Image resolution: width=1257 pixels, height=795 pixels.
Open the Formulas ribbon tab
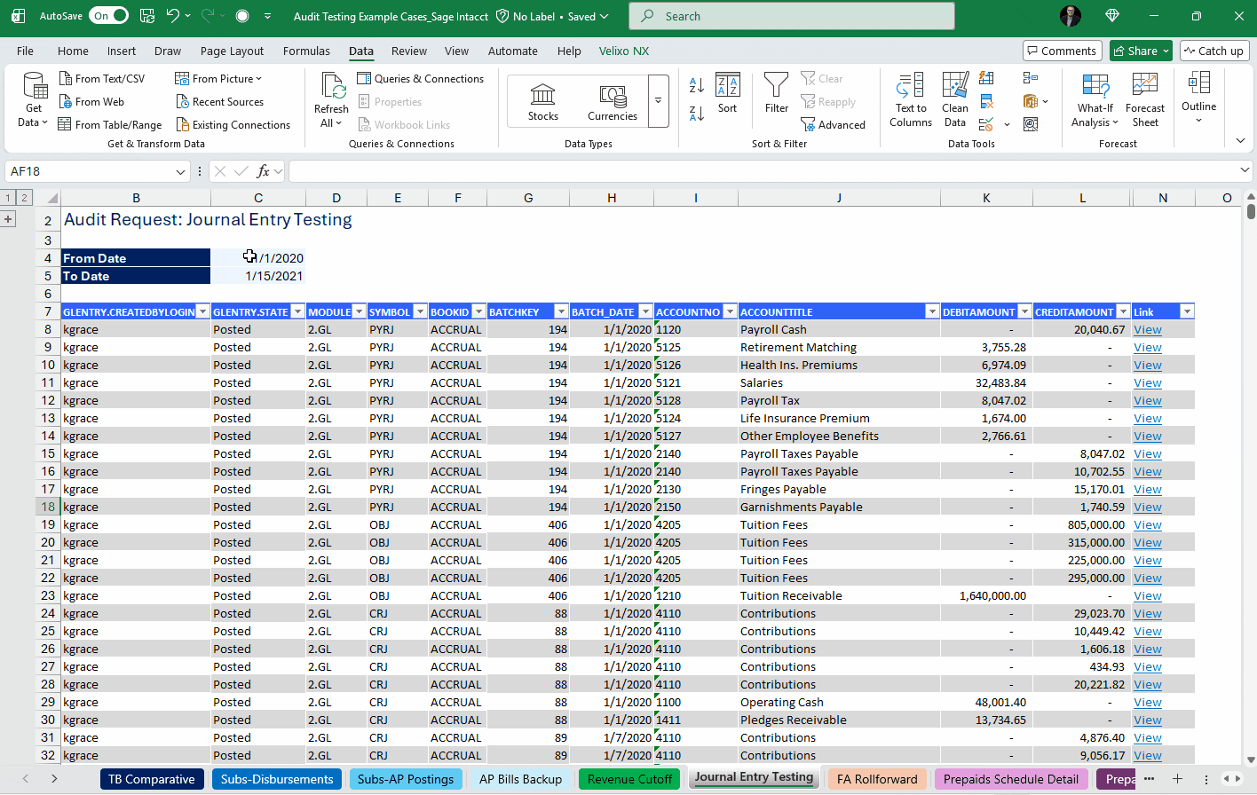(306, 51)
